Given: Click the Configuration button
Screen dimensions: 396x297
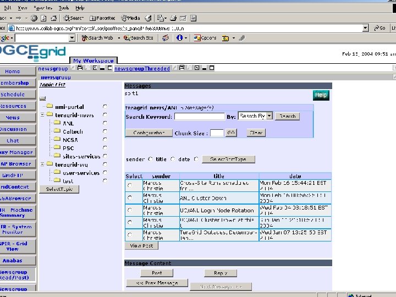Looking at the screenshot, I should point(149,133).
